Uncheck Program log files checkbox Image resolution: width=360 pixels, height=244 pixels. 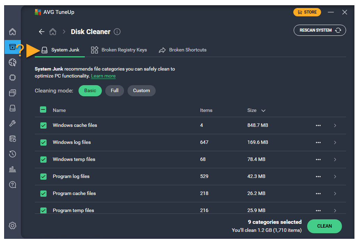pos(43,177)
